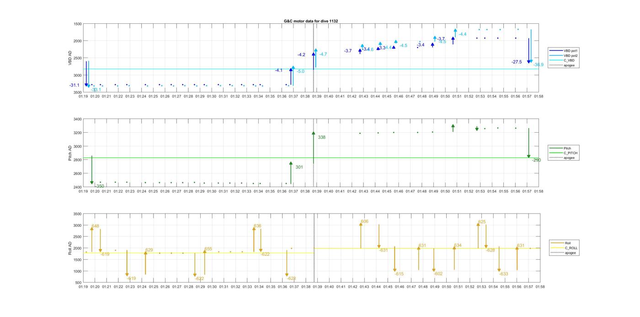
Task: Click the '648' roll data label
Action: tap(95, 226)
